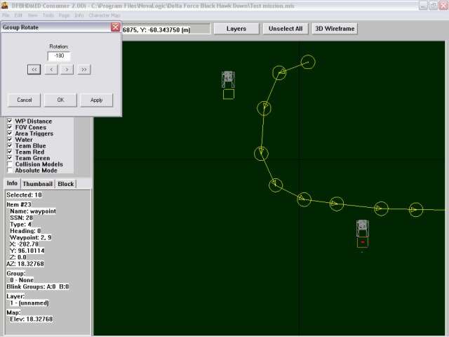449x337 pixels.
Task: Disable FOV Cones display
Action: tap(10, 128)
